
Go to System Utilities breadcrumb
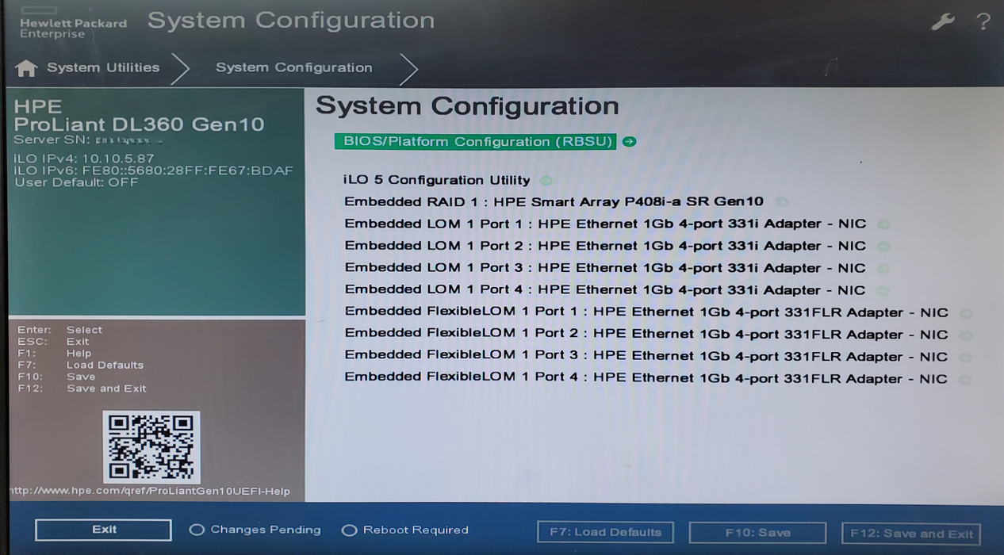[x=103, y=67]
